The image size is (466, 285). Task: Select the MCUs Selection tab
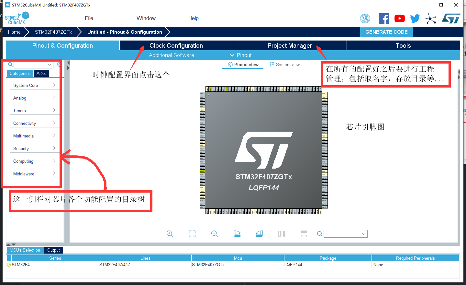click(25, 250)
